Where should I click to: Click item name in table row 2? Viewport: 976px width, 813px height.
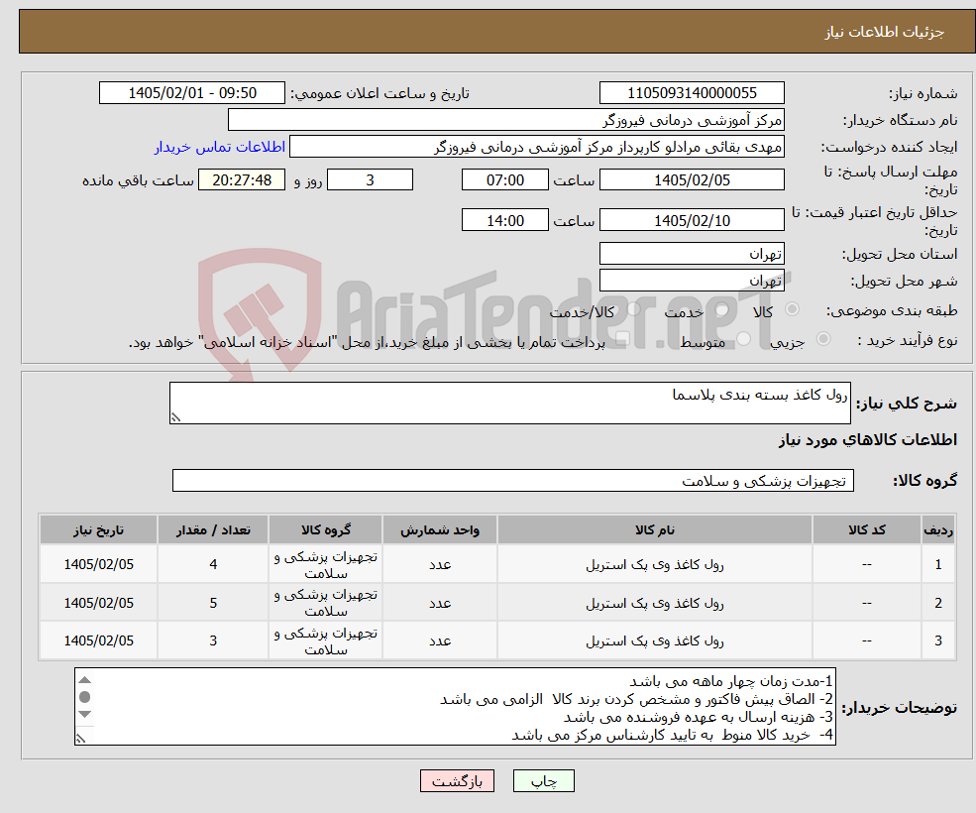point(654,603)
